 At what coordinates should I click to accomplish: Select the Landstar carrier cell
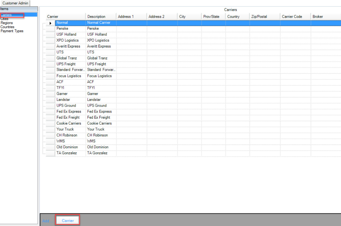[x=70, y=100]
